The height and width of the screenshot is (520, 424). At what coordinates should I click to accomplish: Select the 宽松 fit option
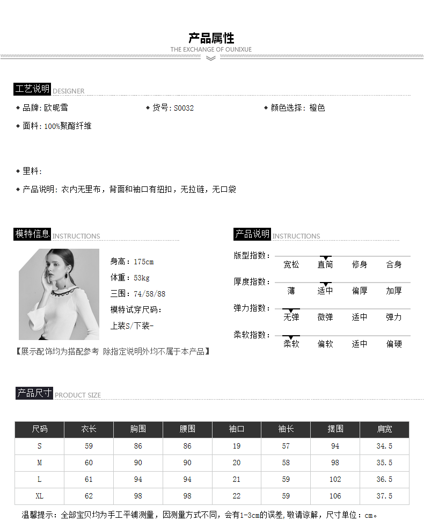click(x=291, y=264)
